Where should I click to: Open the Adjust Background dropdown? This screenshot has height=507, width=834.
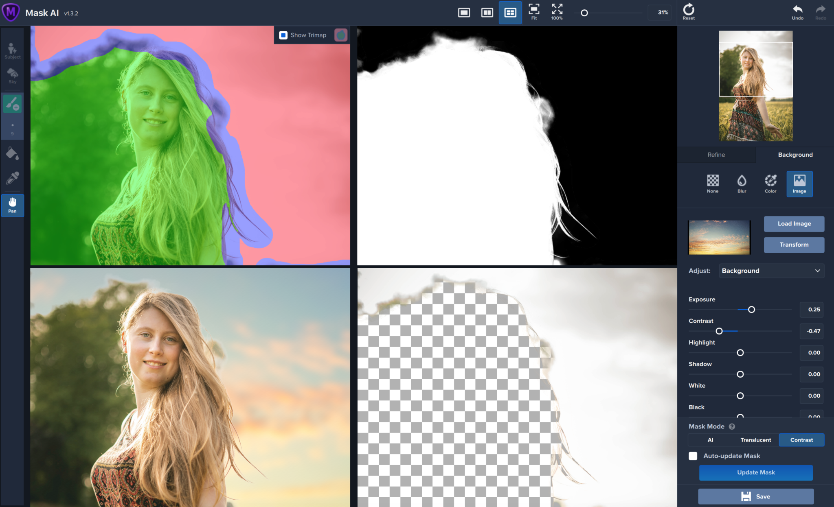(x=771, y=271)
